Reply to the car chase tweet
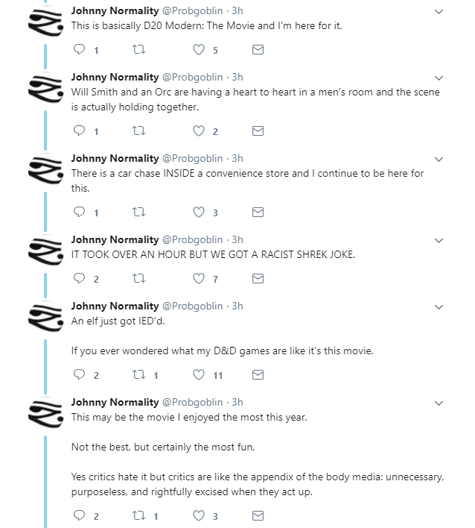Image resolution: width=475 pixels, height=528 pixels. click(x=79, y=212)
